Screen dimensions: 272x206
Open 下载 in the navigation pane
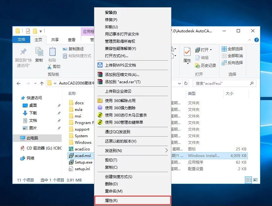coord(30,113)
